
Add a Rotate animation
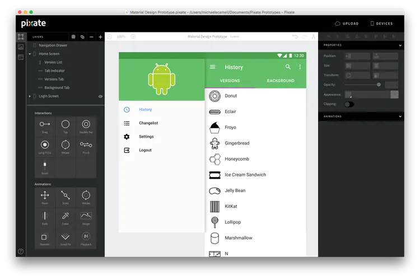(x=86, y=195)
